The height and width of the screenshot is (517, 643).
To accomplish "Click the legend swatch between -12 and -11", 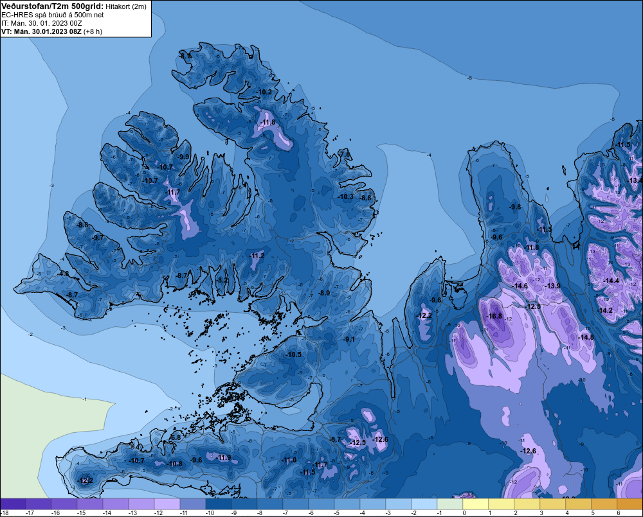I will (x=167, y=504).
